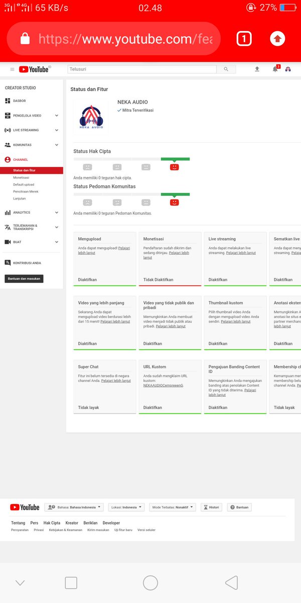The width and height of the screenshot is (301, 603).
Task: Click Versi seluler footer link
Action: tap(146, 530)
